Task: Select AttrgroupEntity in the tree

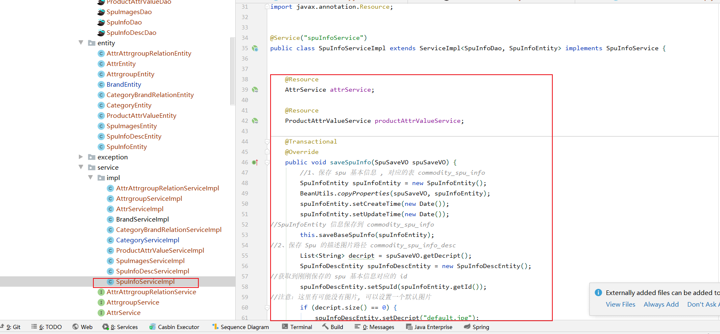Action: [x=130, y=74]
